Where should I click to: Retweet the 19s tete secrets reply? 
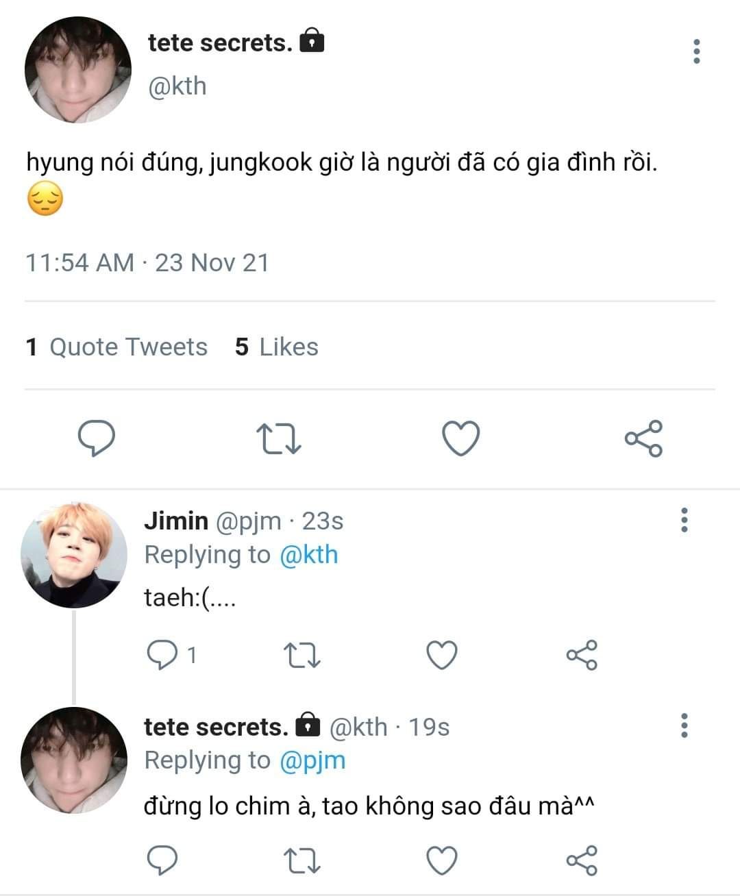tap(302, 860)
